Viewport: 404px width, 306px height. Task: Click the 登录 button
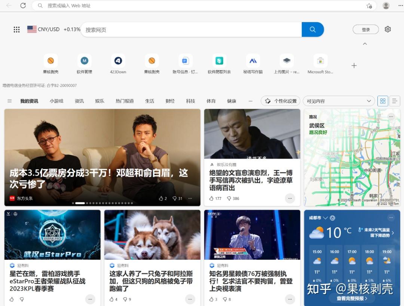point(365,29)
